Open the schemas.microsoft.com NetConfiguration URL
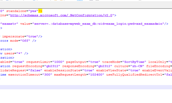This screenshot has height=103, width=172. 61,15
